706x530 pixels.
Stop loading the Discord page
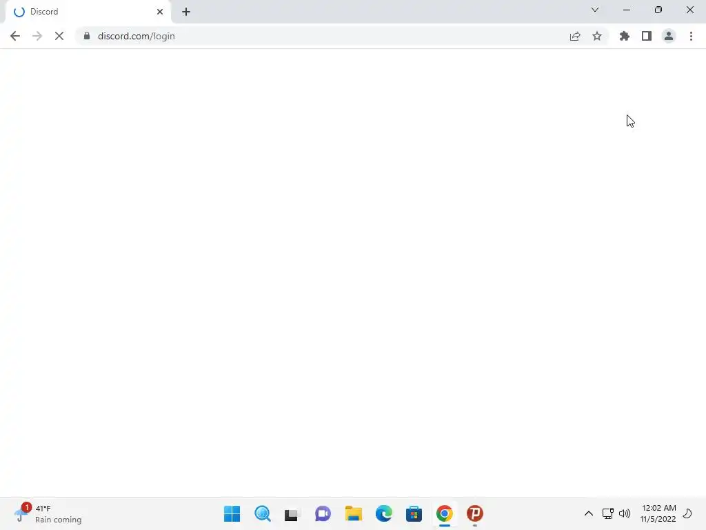point(59,36)
